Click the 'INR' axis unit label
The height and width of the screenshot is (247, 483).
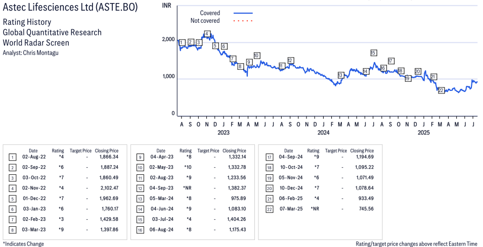click(166, 5)
